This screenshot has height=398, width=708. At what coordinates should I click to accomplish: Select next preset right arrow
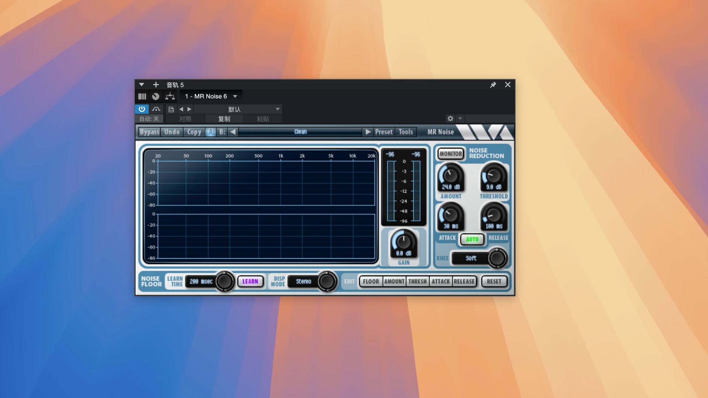[x=368, y=132]
